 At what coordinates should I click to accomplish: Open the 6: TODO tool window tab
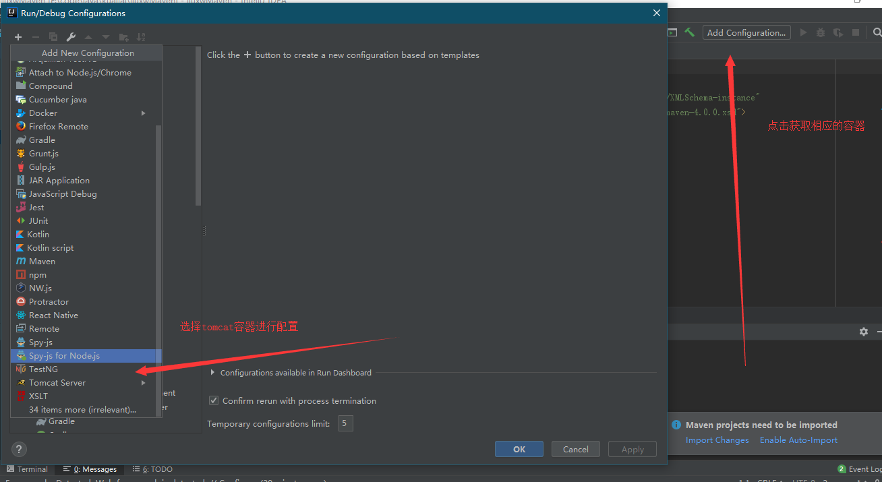[x=152, y=469]
